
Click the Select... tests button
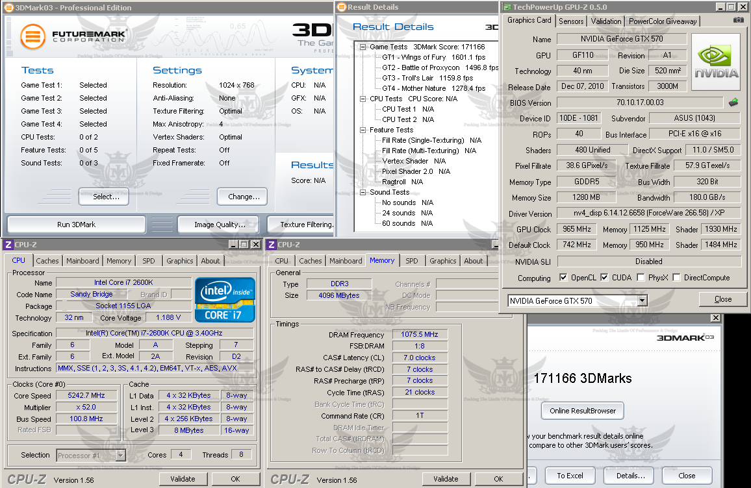104,197
